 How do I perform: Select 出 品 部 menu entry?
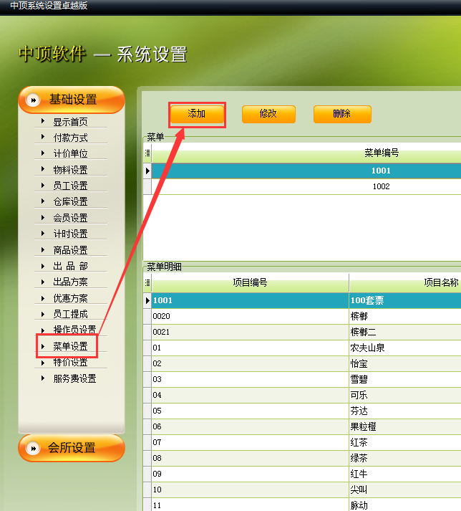click(70, 266)
